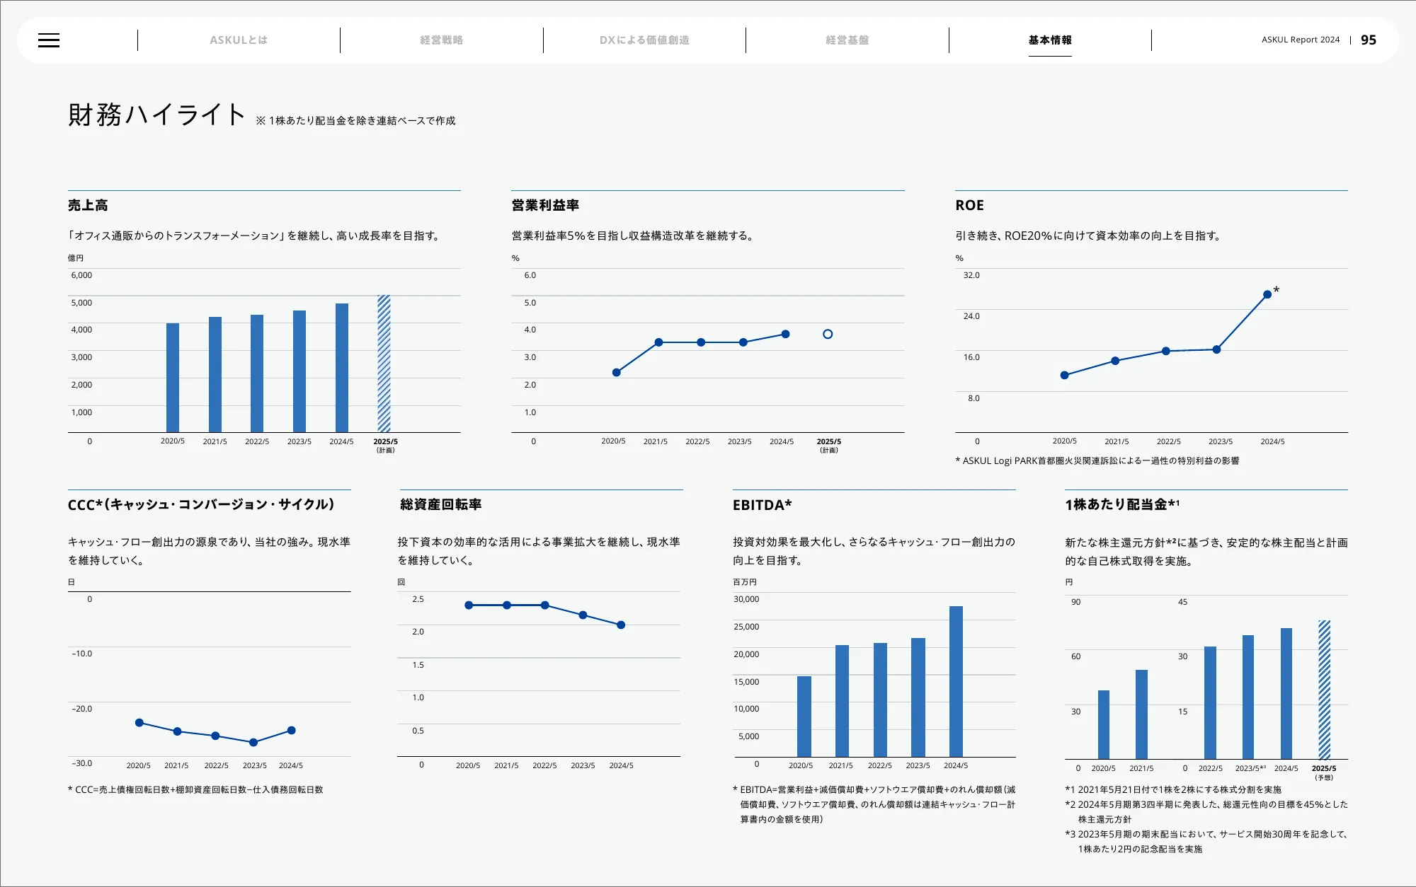Click the 2024/5 total asset turnover point
Viewport: 1416px width, 887px height.
pos(621,625)
